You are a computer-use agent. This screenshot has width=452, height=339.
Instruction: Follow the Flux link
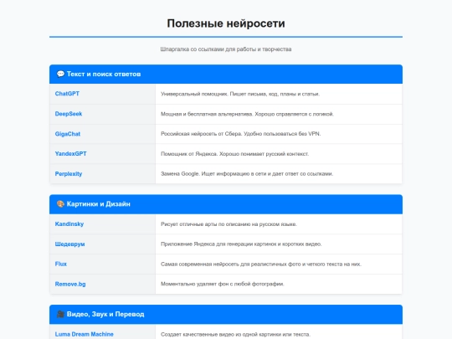pyautogui.click(x=61, y=264)
